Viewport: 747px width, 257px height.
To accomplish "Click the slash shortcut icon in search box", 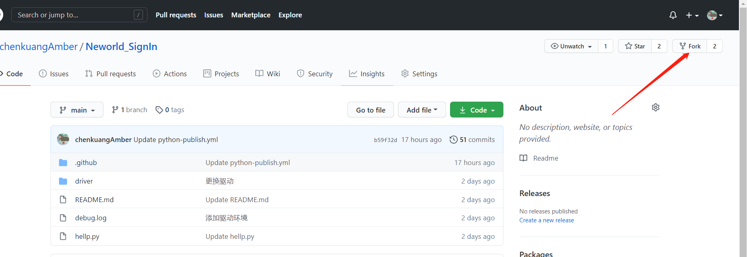I will (x=138, y=15).
